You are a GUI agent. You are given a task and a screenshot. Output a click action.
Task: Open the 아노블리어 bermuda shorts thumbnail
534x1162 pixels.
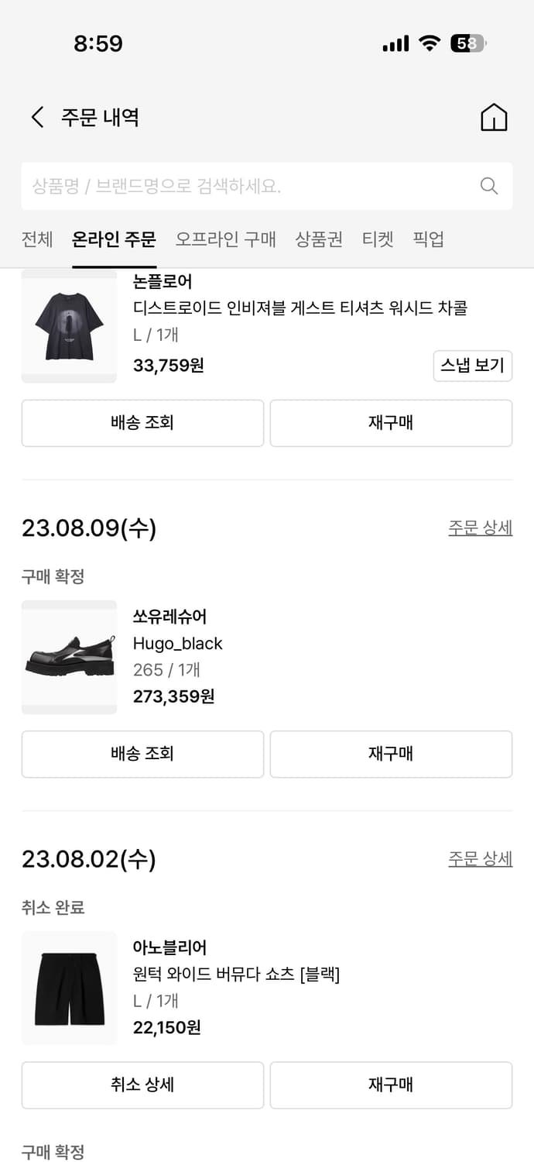point(69,988)
